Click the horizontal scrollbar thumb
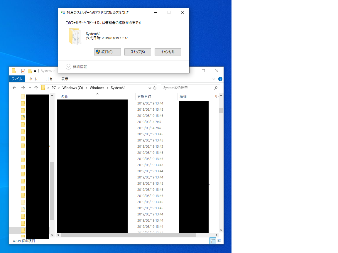This screenshot has width=338, height=253. (129, 235)
